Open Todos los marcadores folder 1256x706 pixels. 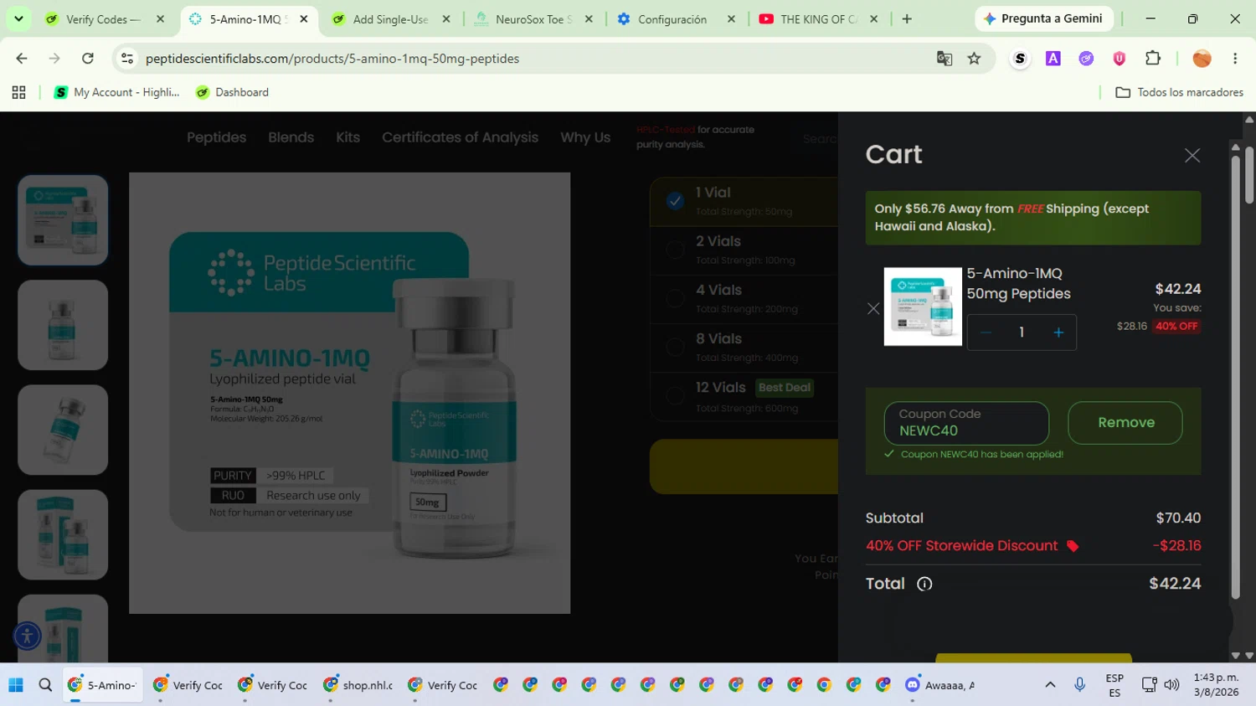pos(1180,92)
